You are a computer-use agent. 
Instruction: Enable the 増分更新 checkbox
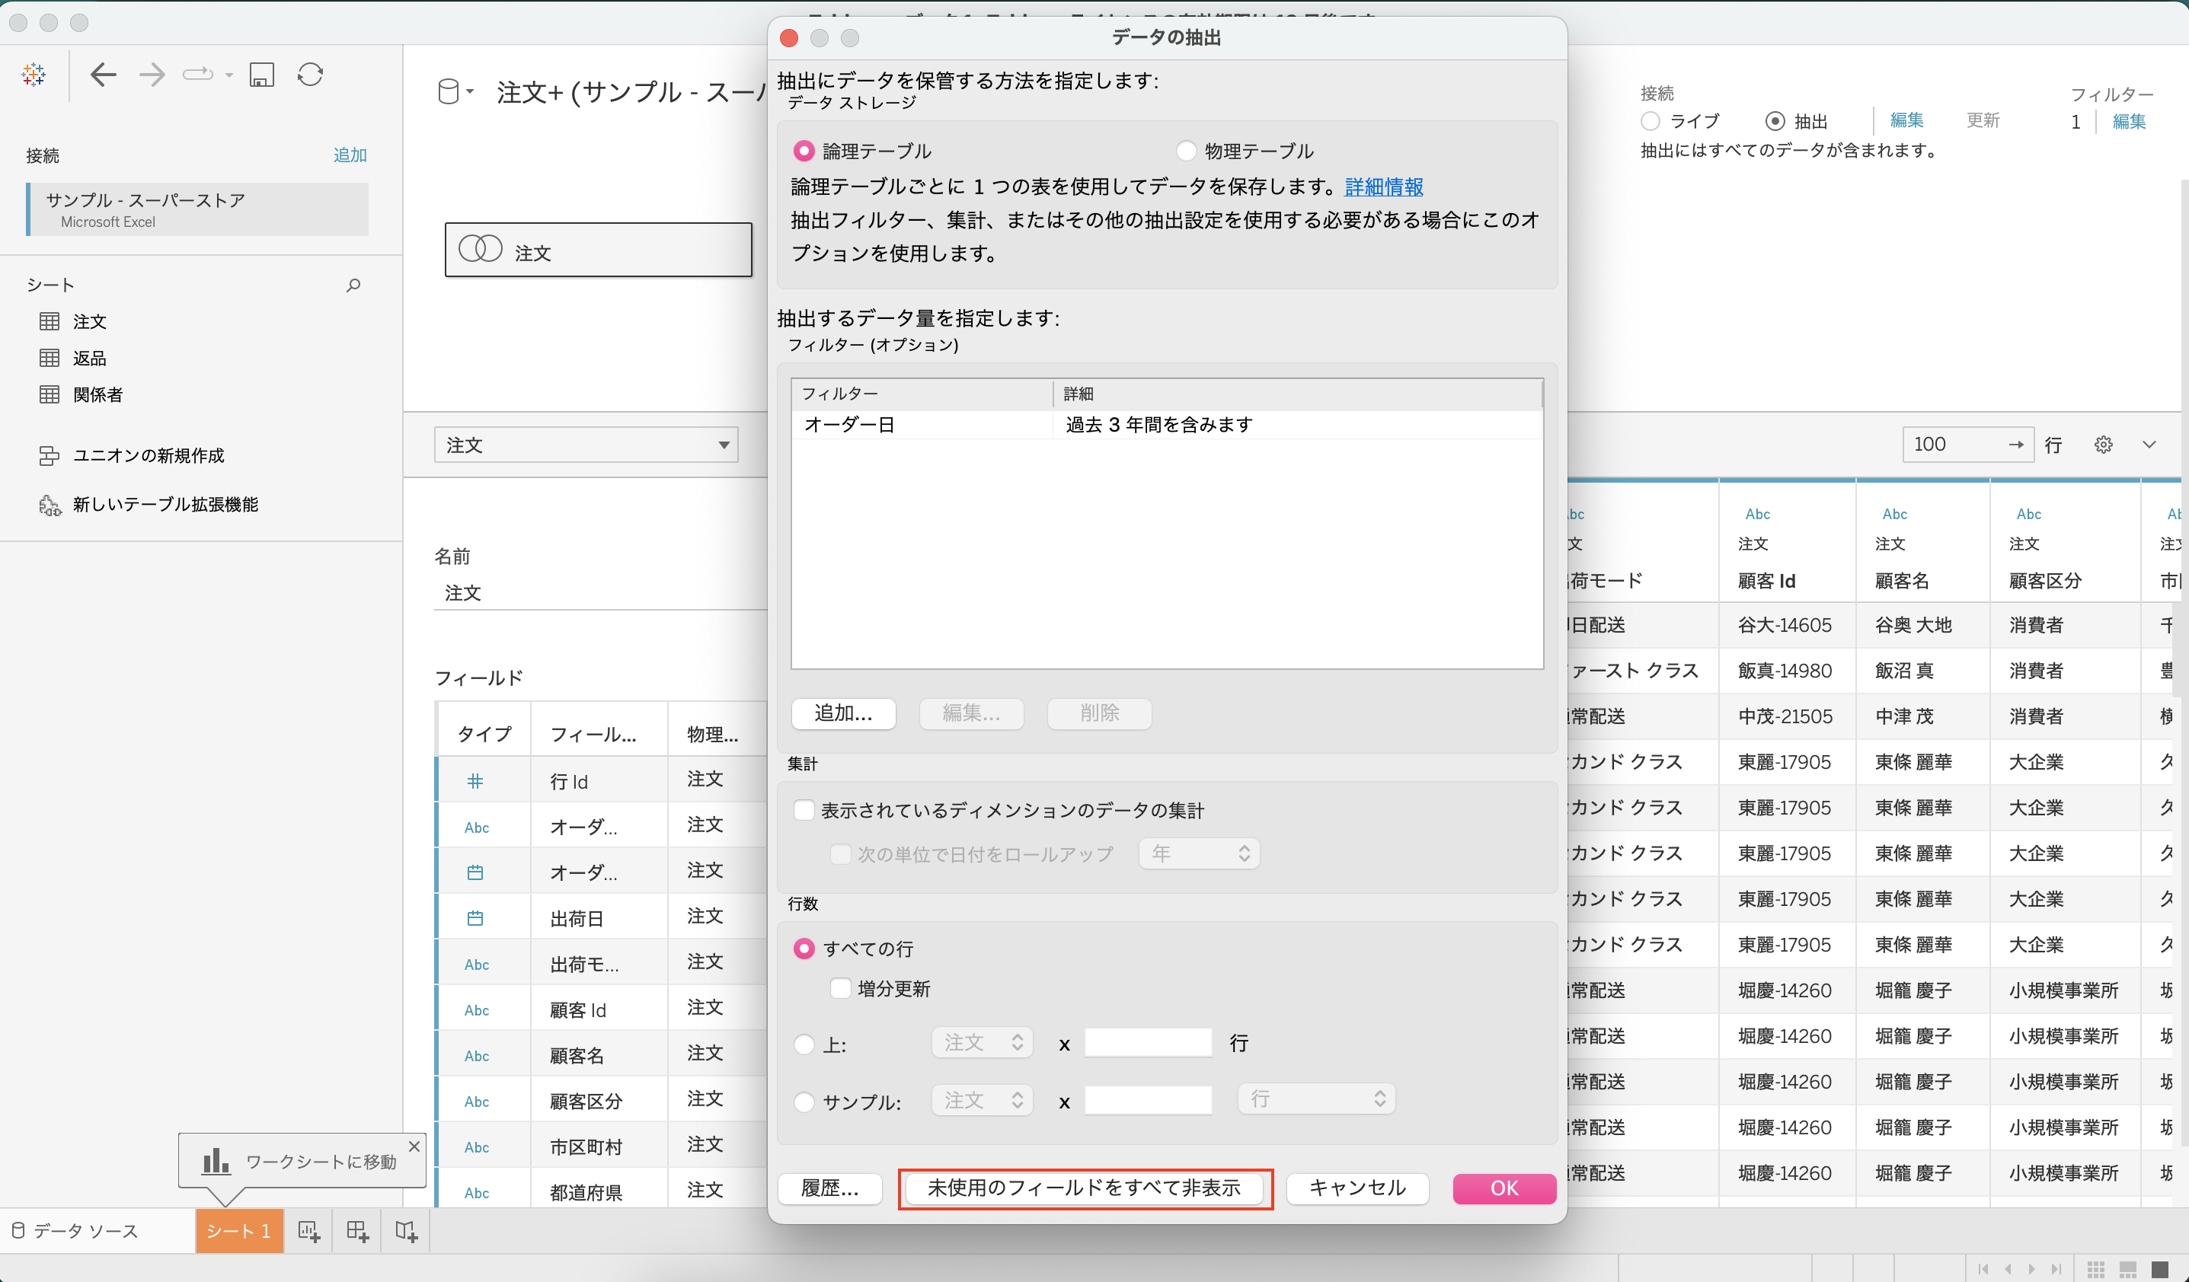[x=840, y=987]
